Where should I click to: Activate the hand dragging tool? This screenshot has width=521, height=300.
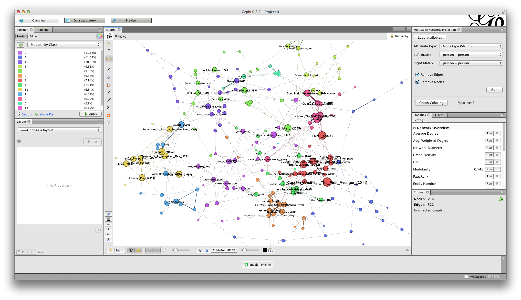click(109, 59)
